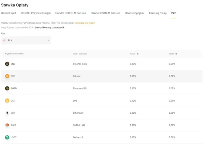Click the Taker column header

[171, 54]
